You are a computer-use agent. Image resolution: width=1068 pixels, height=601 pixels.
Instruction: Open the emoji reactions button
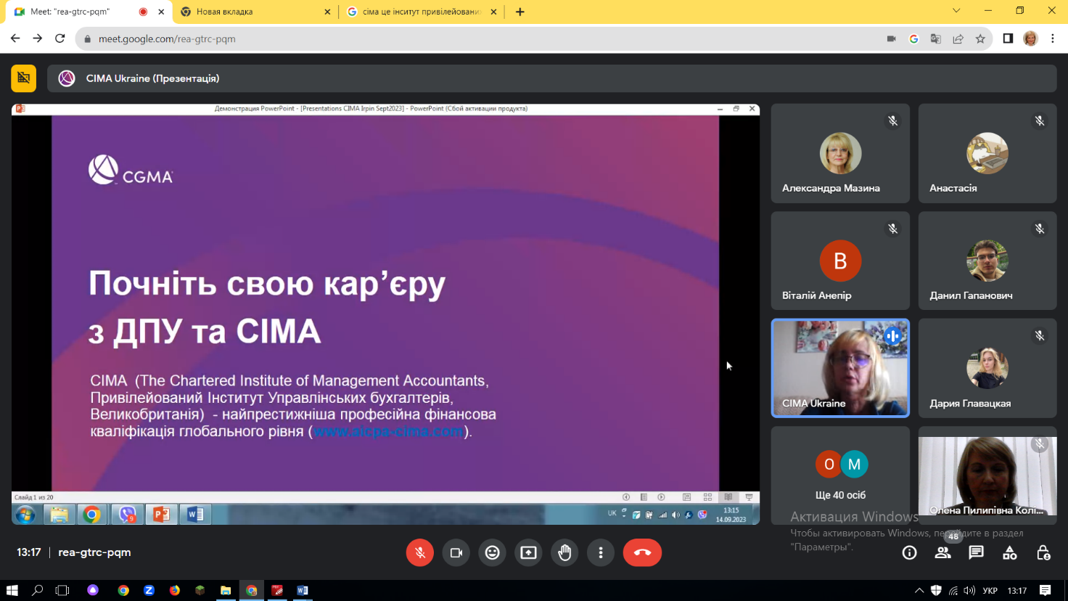492,552
